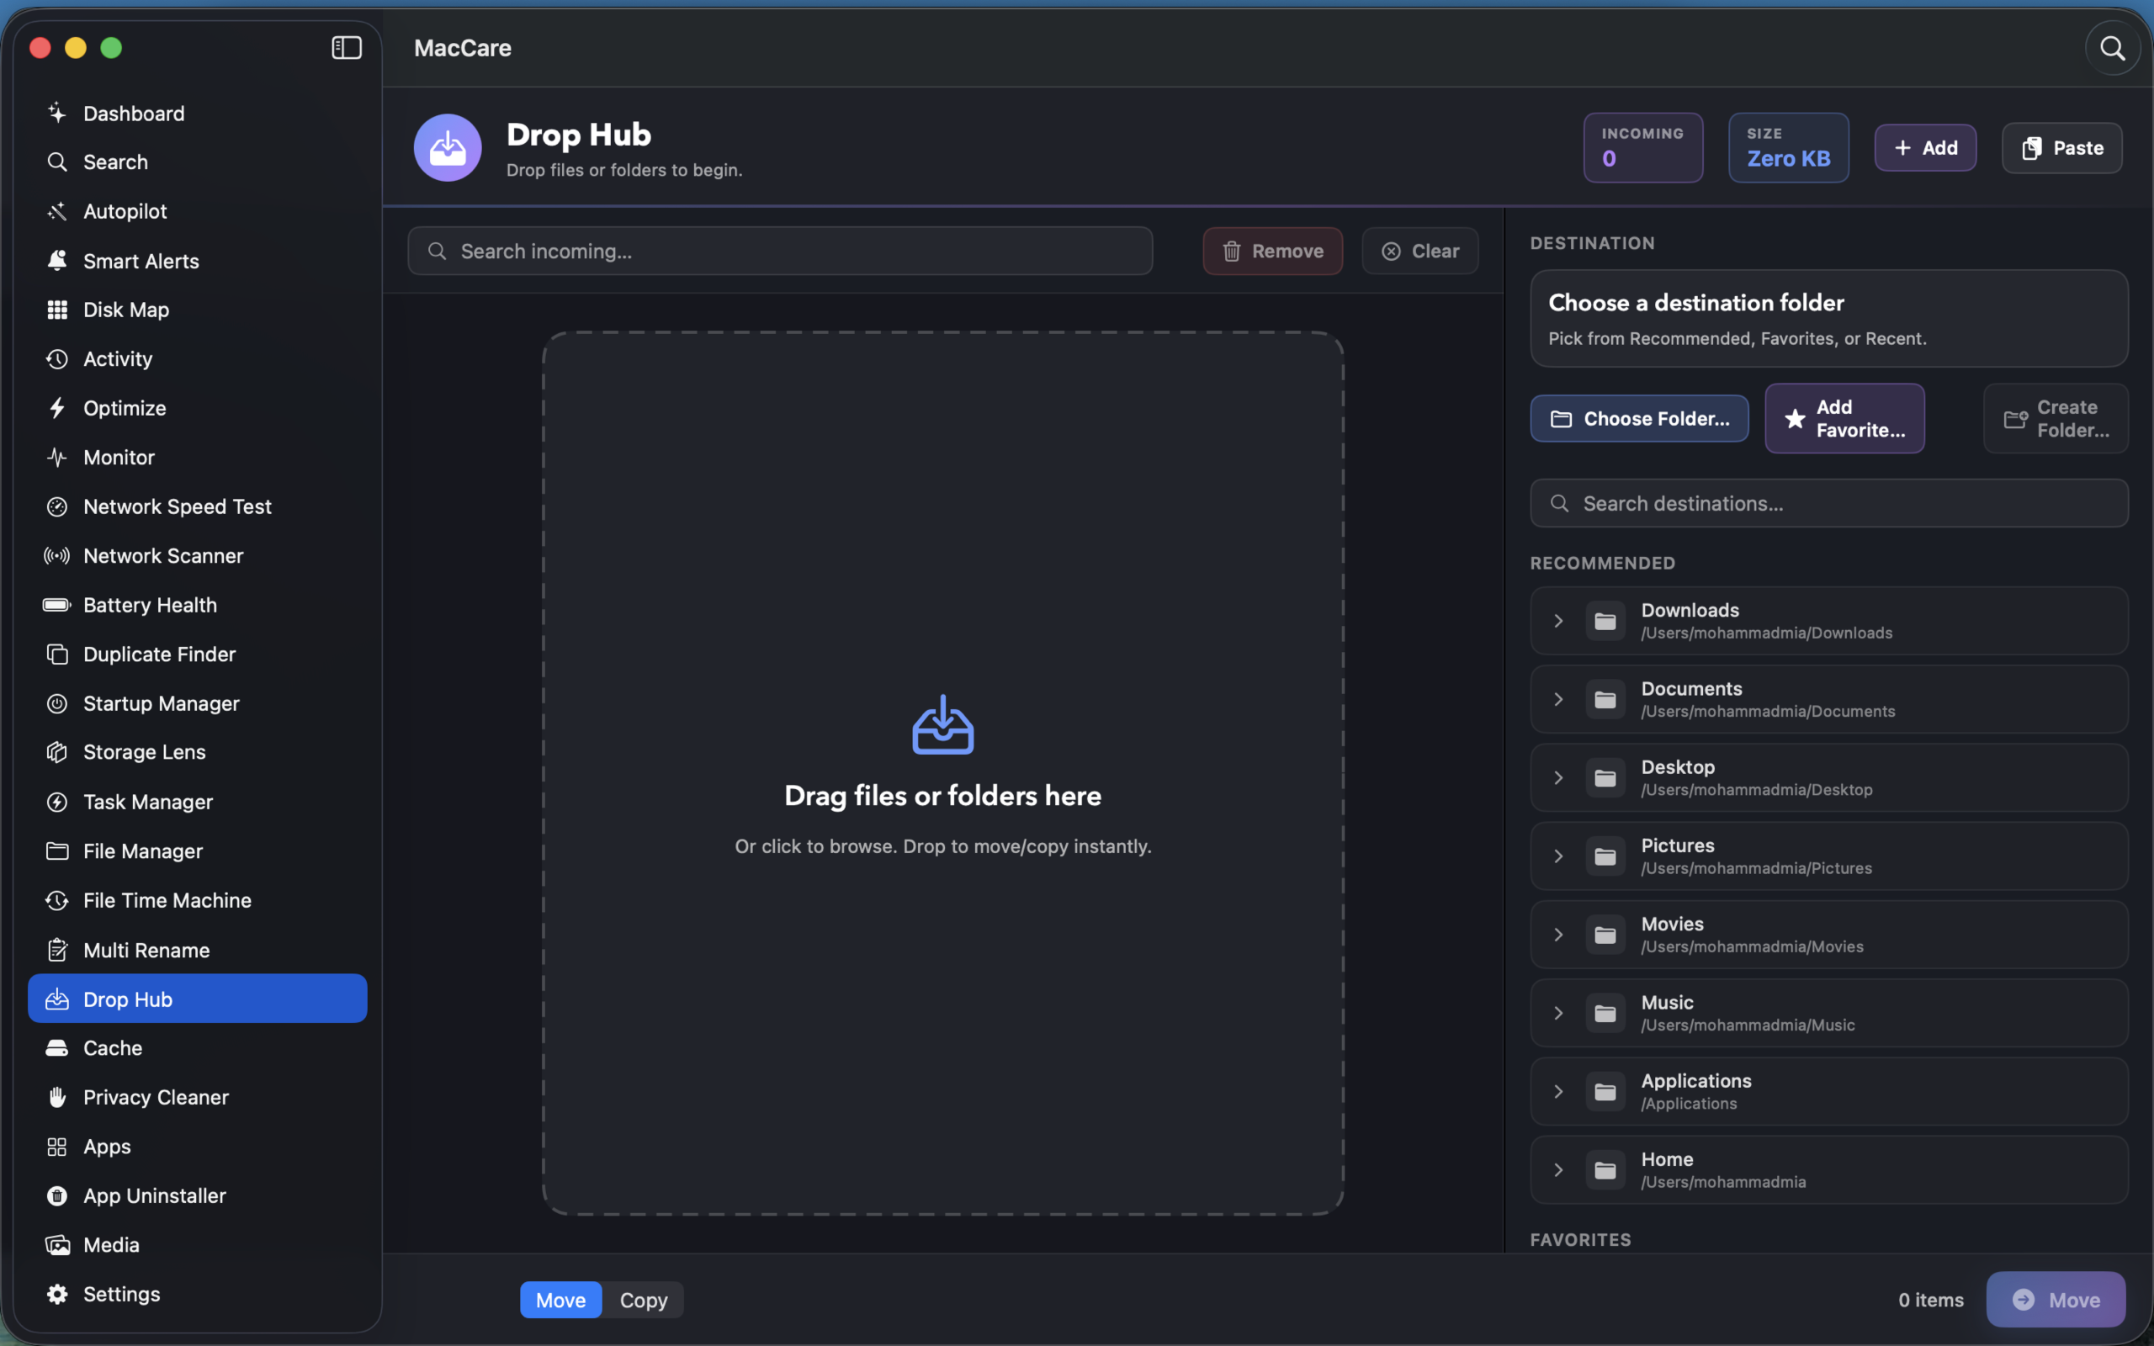
Task: Click the Clear button
Action: click(x=1420, y=251)
